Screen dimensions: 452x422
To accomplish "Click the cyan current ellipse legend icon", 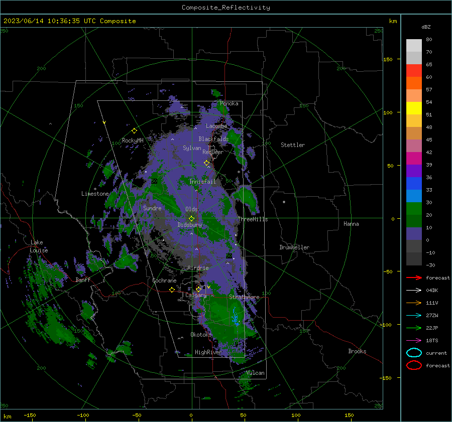I will pyautogui.click(x=414, y=353).
